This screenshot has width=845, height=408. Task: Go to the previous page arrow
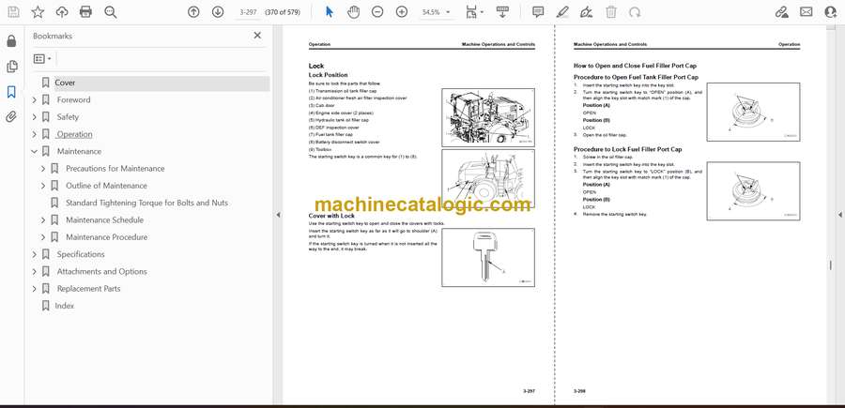[193, 12]
